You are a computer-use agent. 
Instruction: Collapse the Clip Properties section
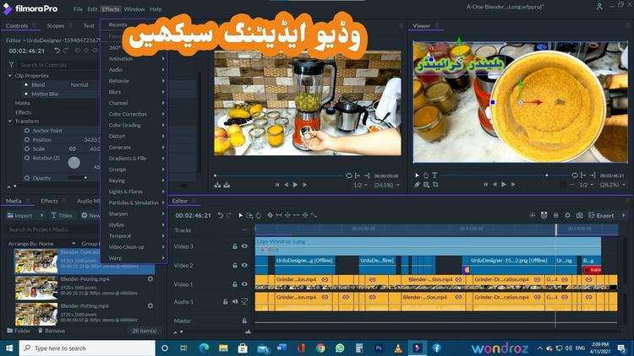point(9,75)
